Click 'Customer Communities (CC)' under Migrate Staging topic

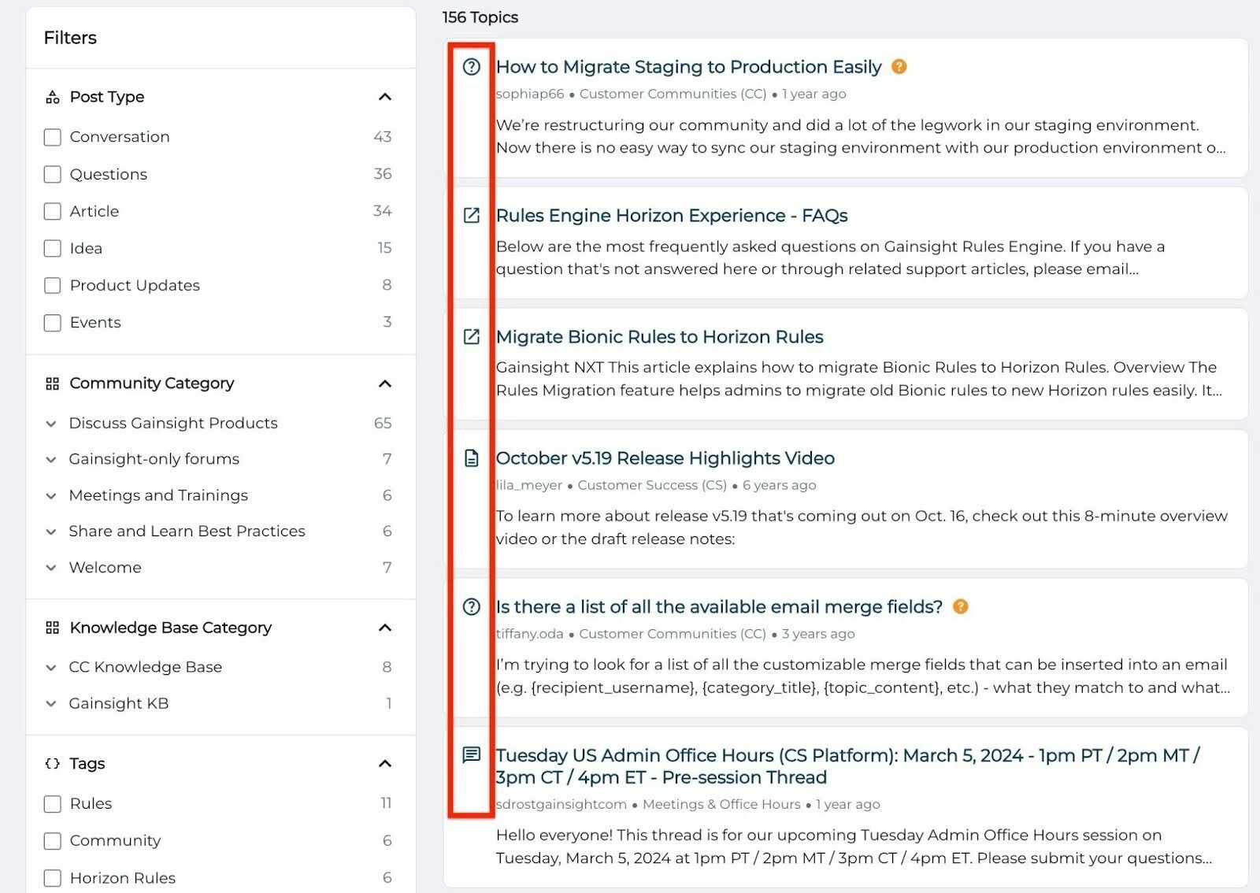(x=673, y=94)
